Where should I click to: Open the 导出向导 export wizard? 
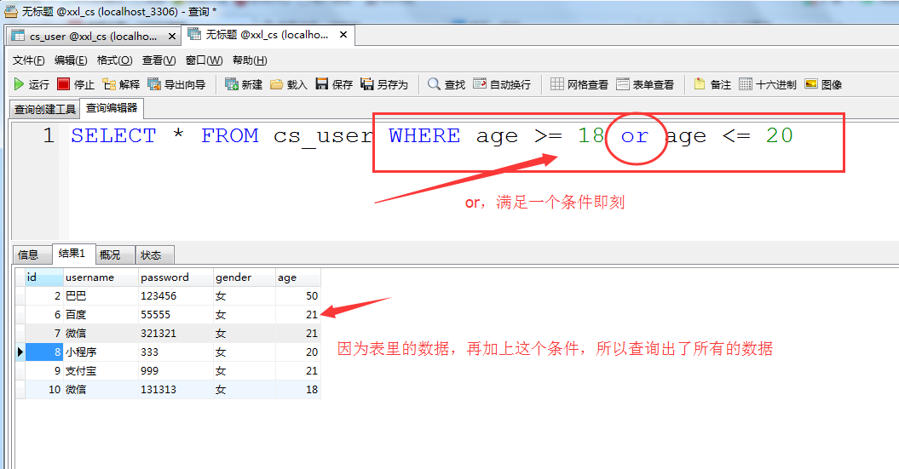point(176,85)
